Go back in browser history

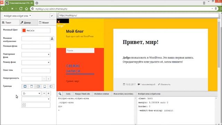click(2, 9)
